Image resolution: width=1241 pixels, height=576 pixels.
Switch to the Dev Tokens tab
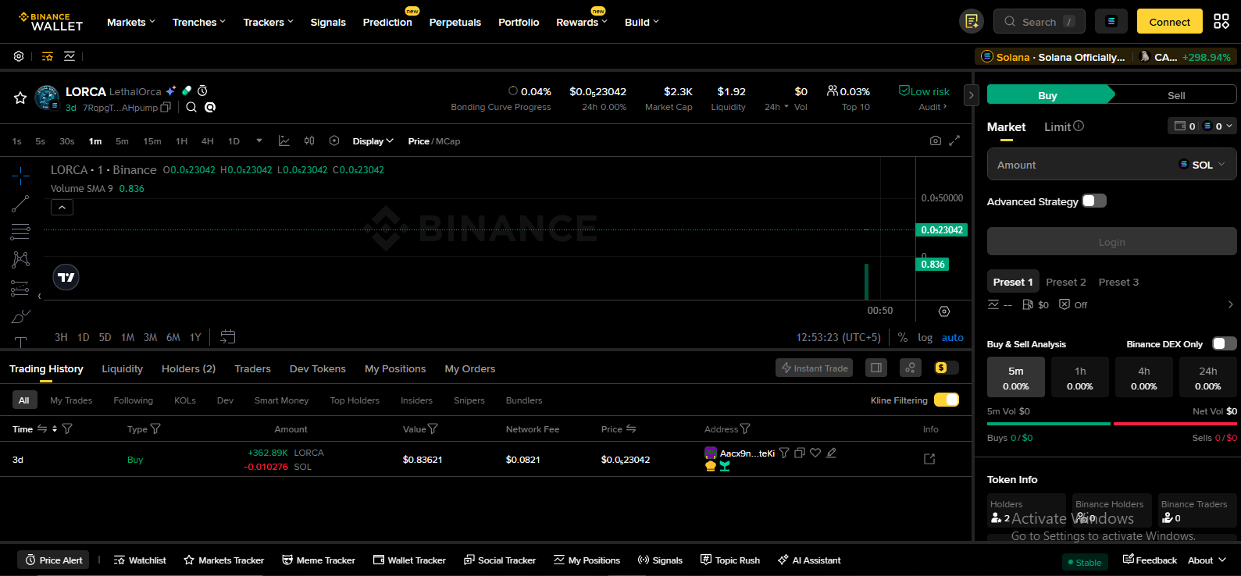pyautogui.click(x=318, y=368)
